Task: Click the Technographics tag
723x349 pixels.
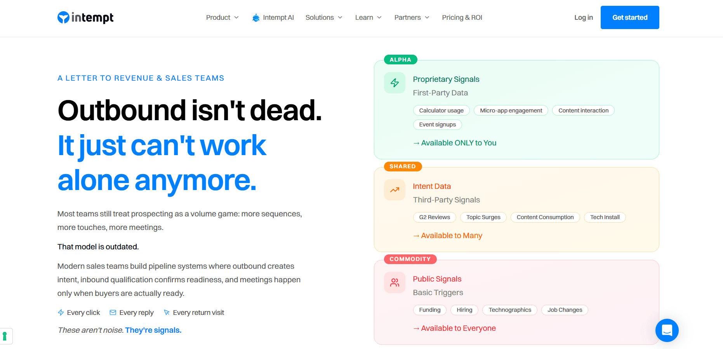Action: pos(509,310)
